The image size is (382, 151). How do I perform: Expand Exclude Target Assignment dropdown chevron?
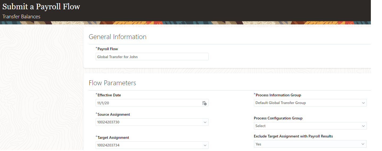[x=363, y=144]
